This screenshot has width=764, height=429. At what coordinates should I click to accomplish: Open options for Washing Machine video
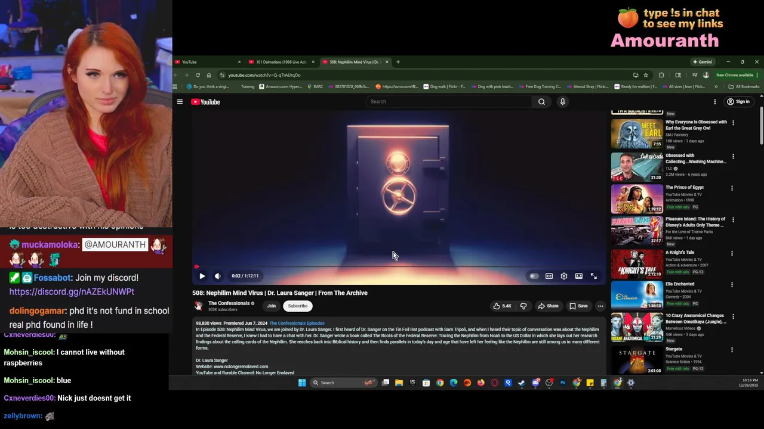733,157
